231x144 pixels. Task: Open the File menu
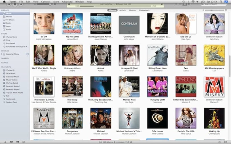[21, 2]
